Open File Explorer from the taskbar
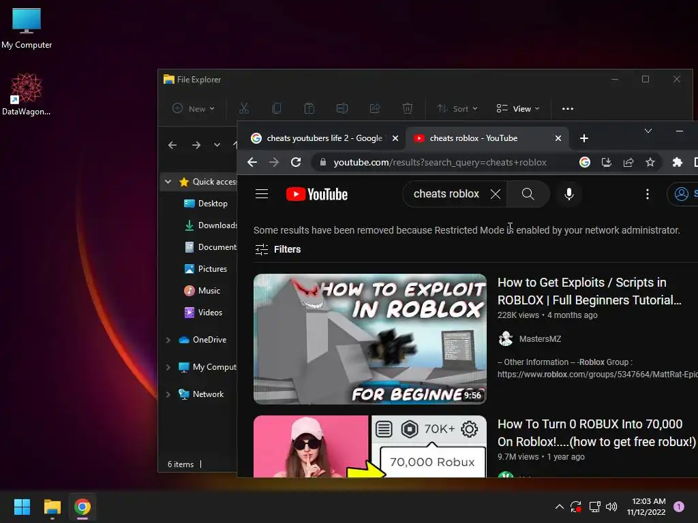 [52, 507]
